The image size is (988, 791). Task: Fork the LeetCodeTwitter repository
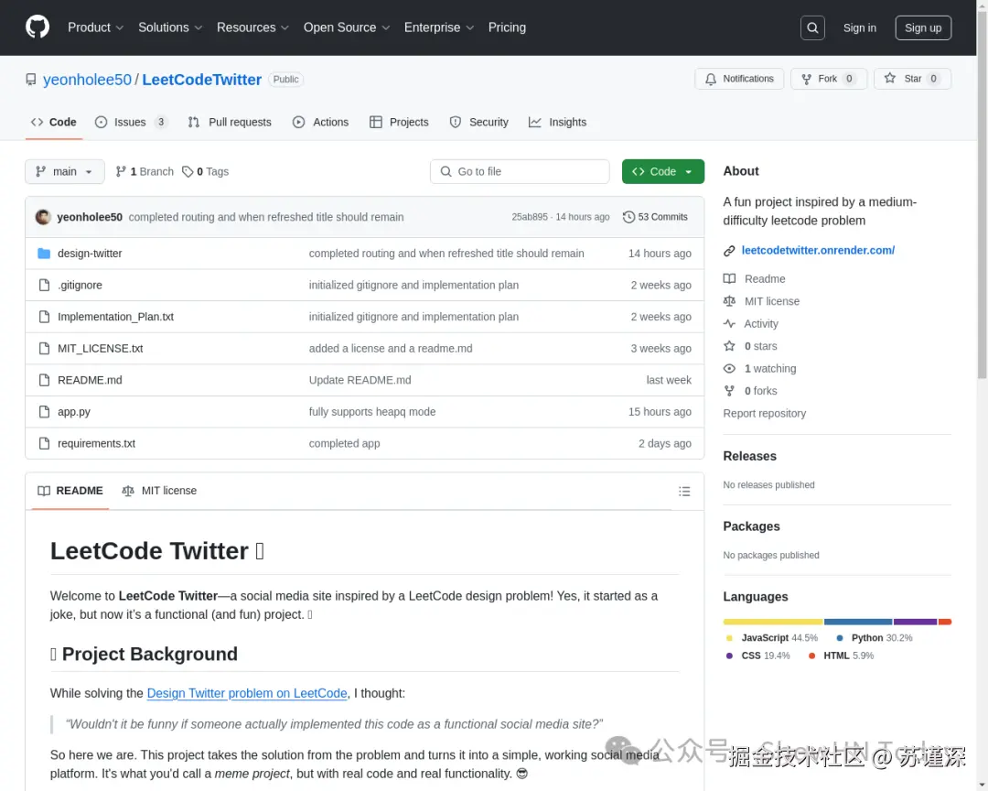[829, 79]
